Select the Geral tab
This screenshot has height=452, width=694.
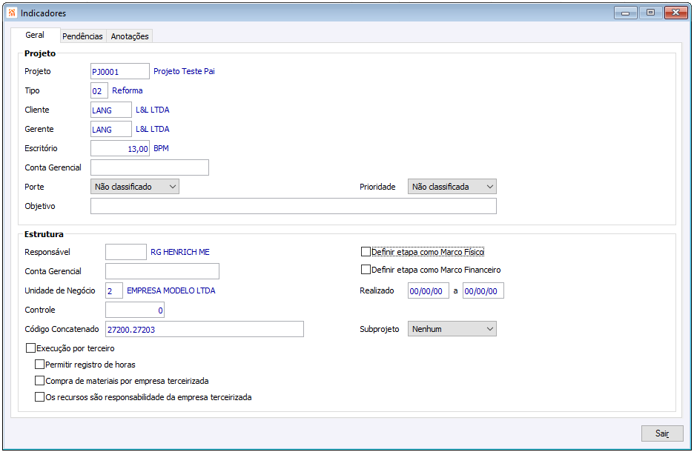tap(35, 35)
